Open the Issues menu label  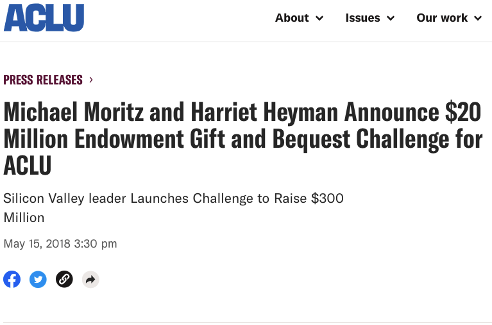click(362, 18)
